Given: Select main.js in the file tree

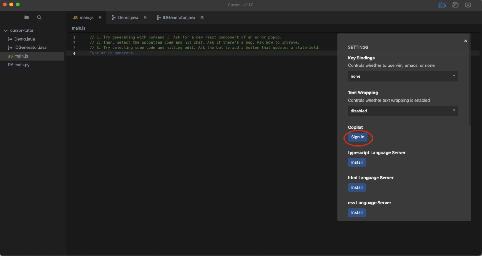Looking at the screenshot, I should (x=32, y=56).
